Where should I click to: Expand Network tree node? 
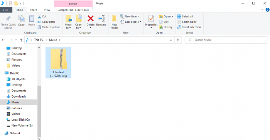2,133
